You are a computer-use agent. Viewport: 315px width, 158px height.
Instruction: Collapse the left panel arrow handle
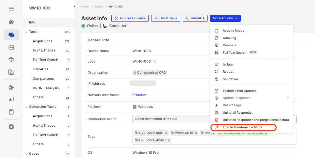pyautogui.click(x=75, y=6)
